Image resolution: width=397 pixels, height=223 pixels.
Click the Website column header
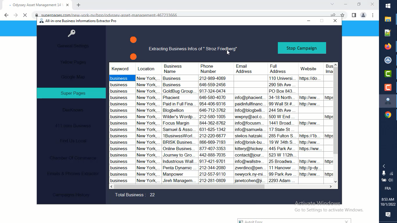point(311,69)
